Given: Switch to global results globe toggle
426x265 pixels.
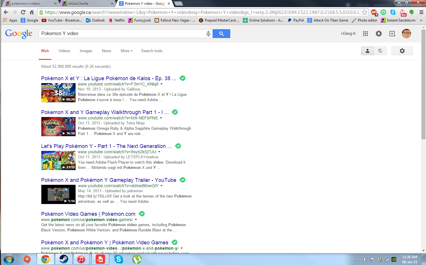Looking at the screenshot, I should pos(380,51).
